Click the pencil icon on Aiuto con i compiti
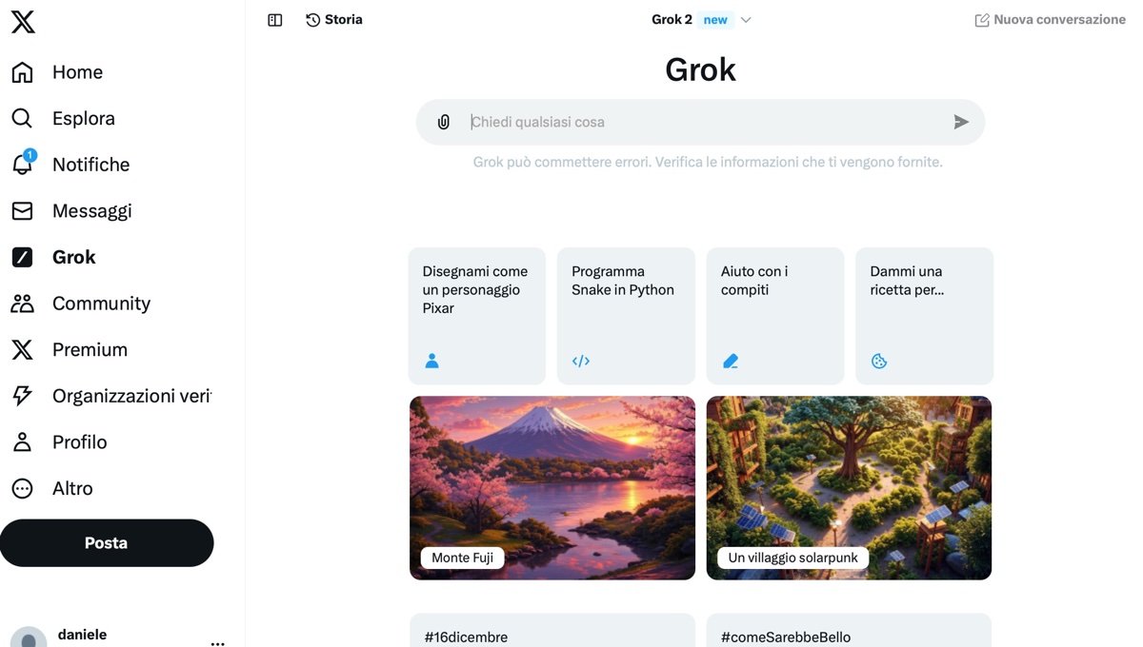This screenshot has width=1143, height=647. [730, 361]
